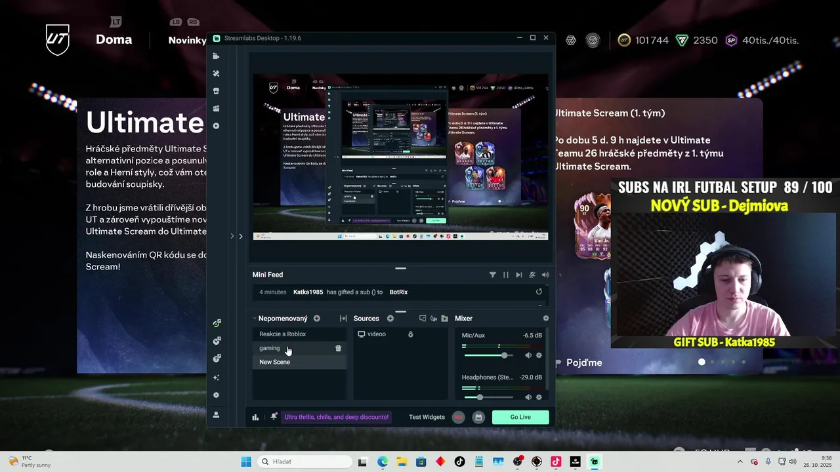This screenshot has height=472, width=840.
Task: Open the scene transitions icon
Action: (343, 319)
